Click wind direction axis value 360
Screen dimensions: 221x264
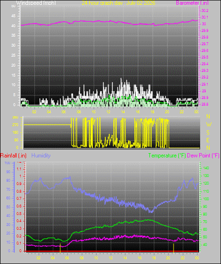(16, 117)
